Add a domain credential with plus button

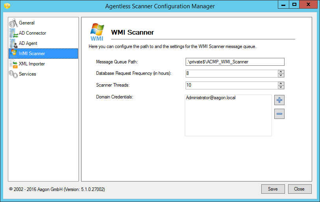279,100
